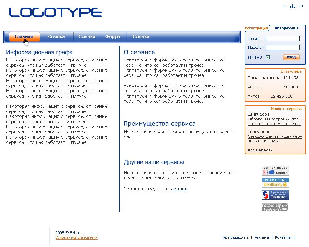
Task: Click the heading 'Другие наши сервисы'
Action: tap(154, 162)
